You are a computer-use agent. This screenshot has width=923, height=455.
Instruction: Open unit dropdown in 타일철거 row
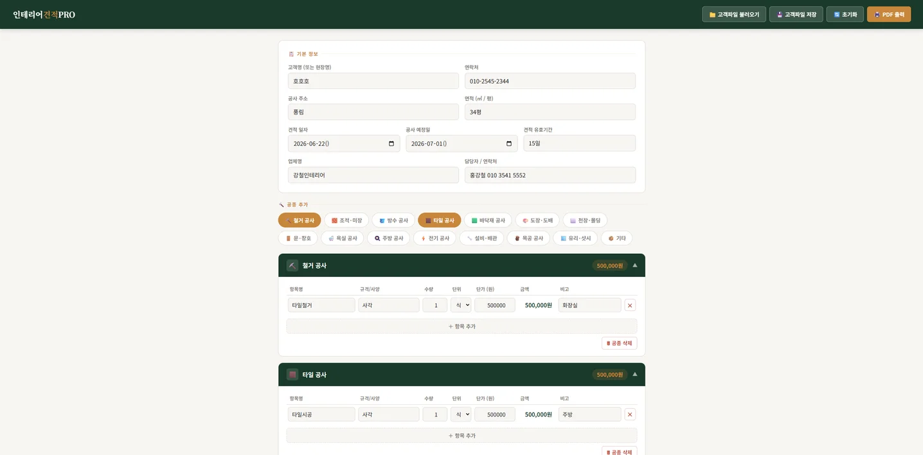tap(461, 305)
